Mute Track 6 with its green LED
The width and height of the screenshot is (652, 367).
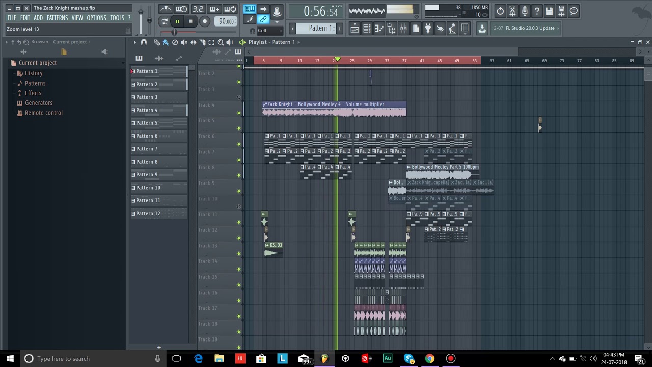pos(239,144)
